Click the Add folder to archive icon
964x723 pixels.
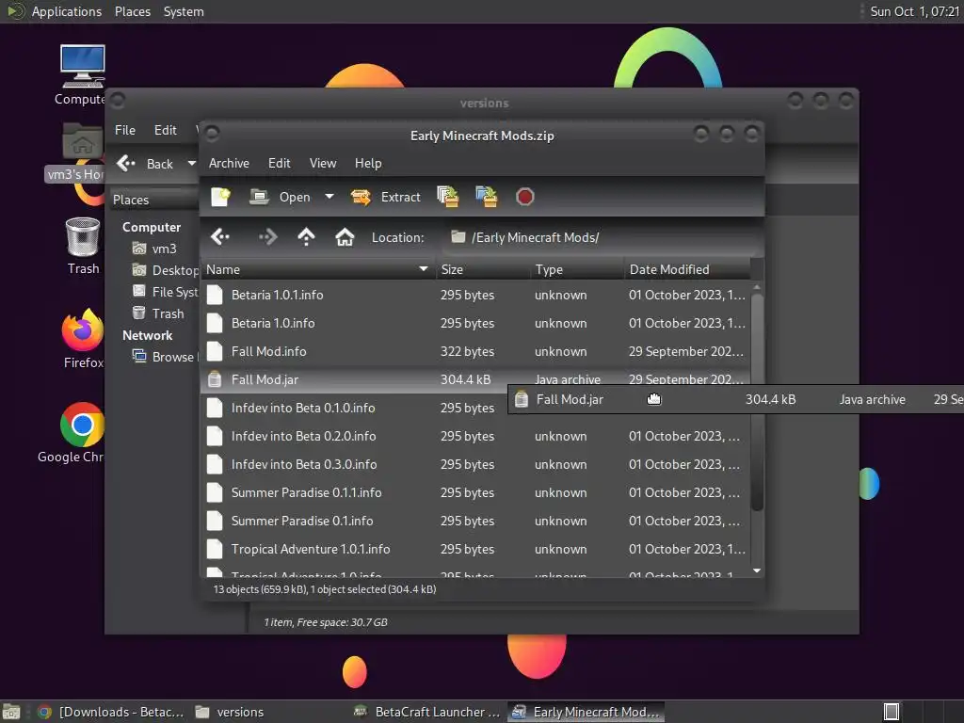pyautogui.click(x=487, y=197)
